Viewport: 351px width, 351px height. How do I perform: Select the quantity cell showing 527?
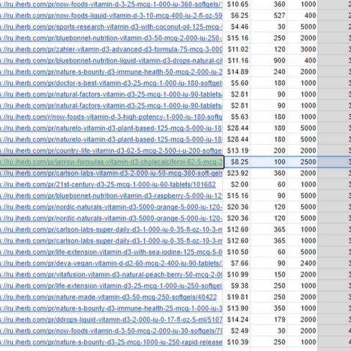(x=269, y=15)
